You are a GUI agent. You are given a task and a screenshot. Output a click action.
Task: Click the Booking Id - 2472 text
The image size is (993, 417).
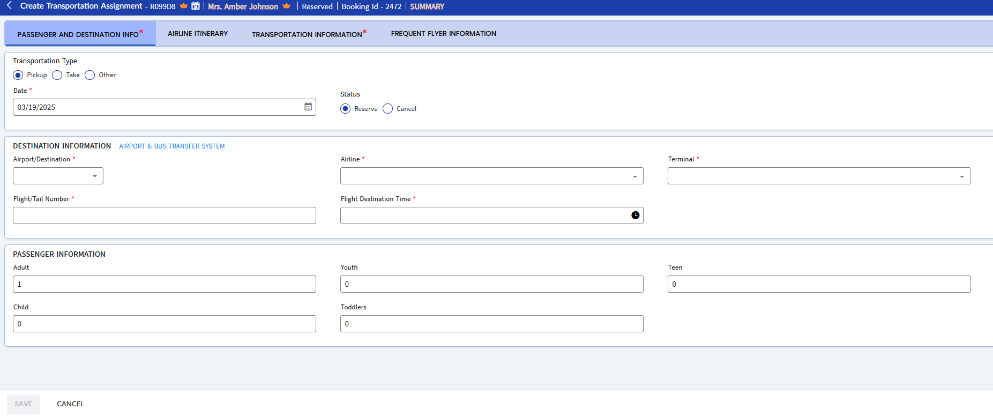pyautogui.click(x=371, y=6)
